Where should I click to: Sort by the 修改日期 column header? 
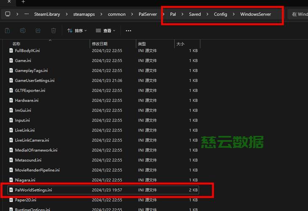coord(100,44)
